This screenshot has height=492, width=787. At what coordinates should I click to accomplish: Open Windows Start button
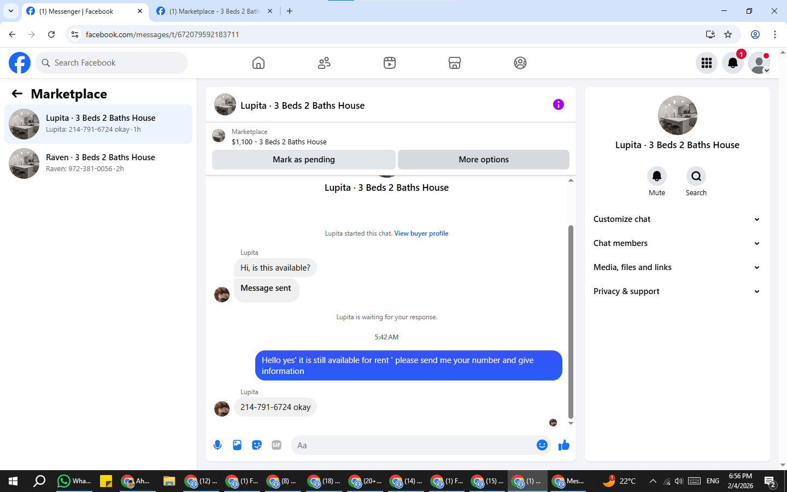(x=13, y=481)
